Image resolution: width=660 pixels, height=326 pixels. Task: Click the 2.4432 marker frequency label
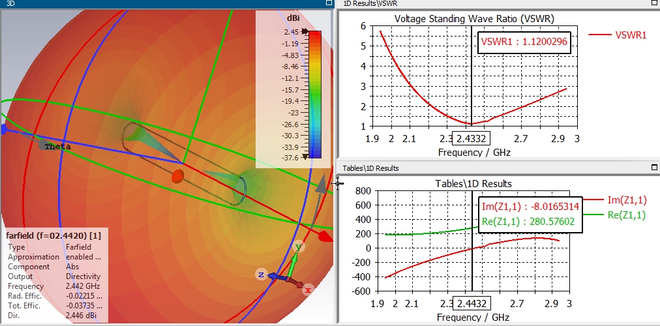tap(472, 303)
